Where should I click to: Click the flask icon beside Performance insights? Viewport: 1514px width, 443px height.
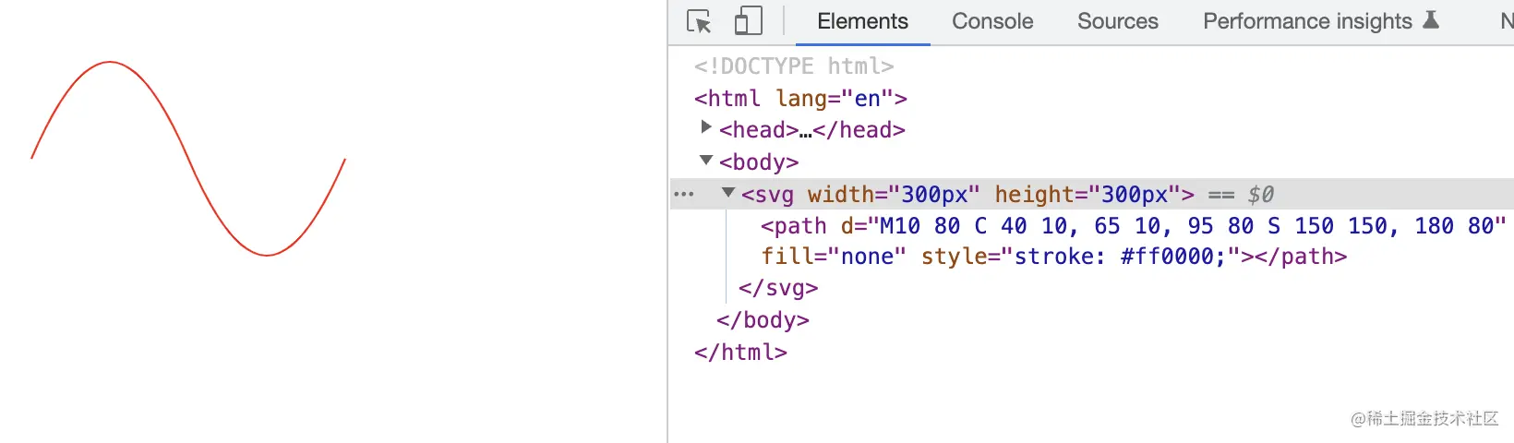(1431, 19)
